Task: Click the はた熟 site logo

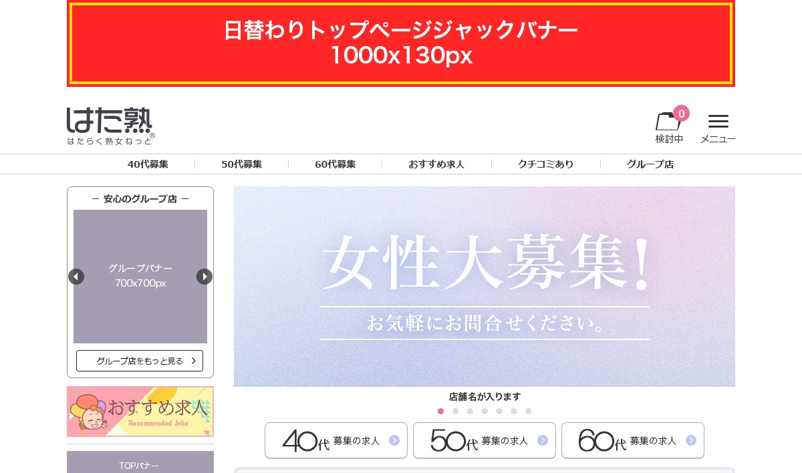Action: coord(110,126)
